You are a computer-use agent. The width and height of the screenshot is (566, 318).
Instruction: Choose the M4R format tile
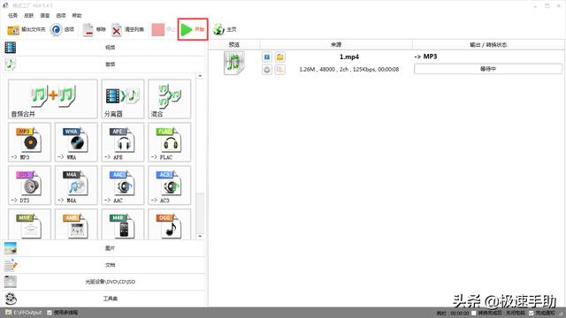tap(123, 224)
